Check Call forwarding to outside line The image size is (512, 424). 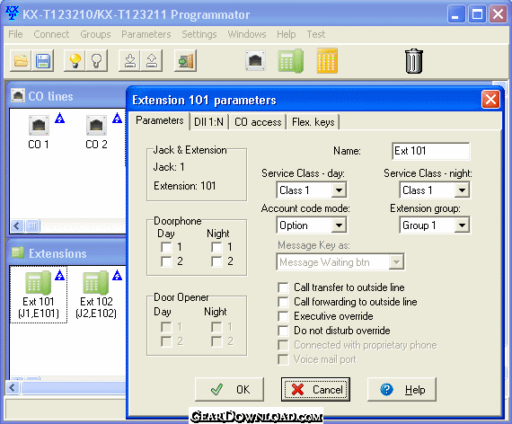(283, 302)
